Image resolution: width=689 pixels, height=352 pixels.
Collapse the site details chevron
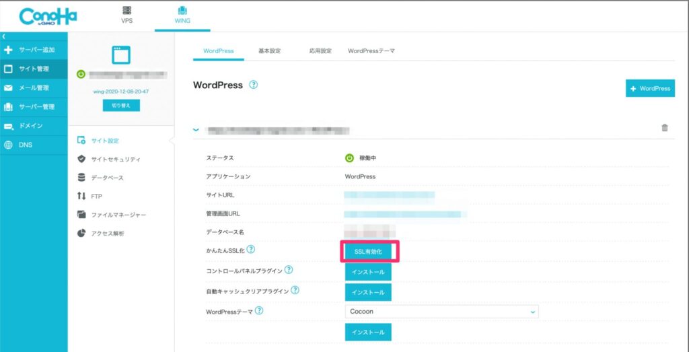tap(196, 130)
